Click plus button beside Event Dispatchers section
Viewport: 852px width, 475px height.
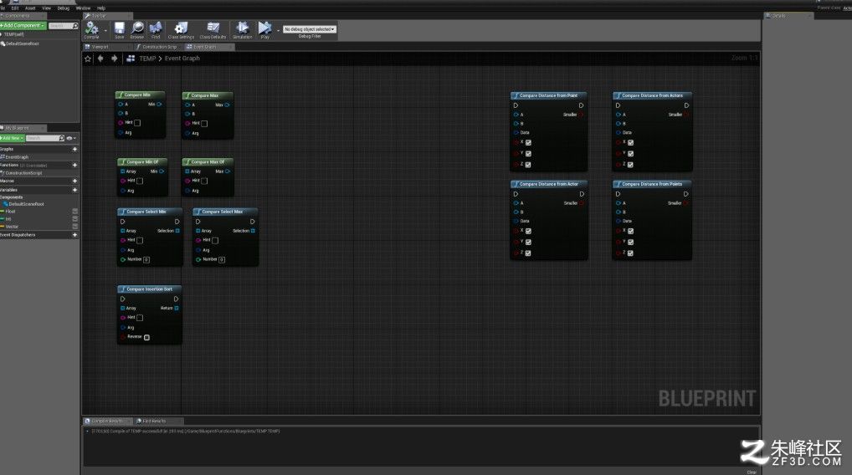tap(75, 235)
